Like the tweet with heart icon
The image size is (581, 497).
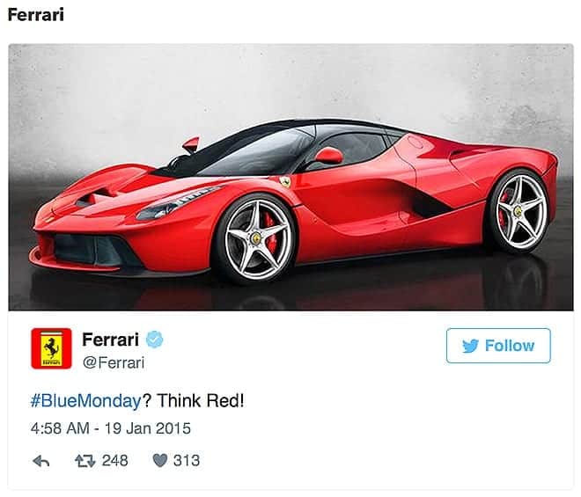(160, 461)
